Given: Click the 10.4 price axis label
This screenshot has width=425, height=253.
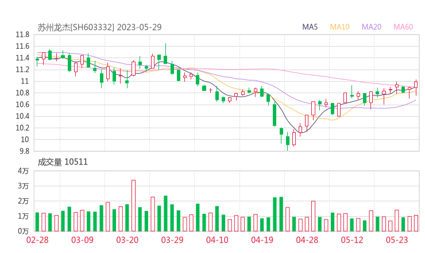Looking at the screenshot, I should tap(22, 117).
